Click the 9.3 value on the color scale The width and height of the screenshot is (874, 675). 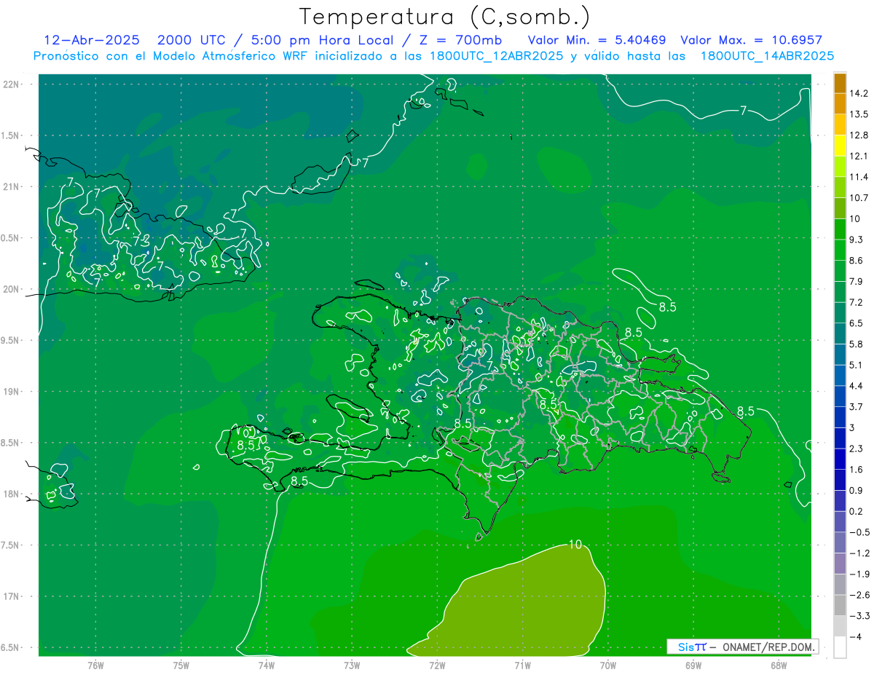point(857,239)
